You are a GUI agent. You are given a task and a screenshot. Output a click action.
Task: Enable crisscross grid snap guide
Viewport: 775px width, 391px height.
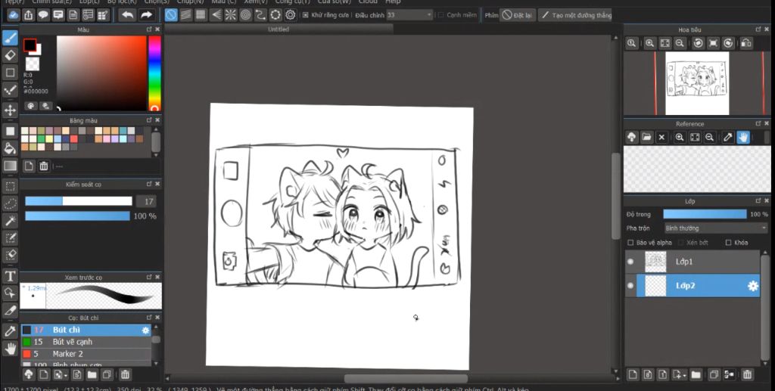pyautogui.click(x=201, y=15)
